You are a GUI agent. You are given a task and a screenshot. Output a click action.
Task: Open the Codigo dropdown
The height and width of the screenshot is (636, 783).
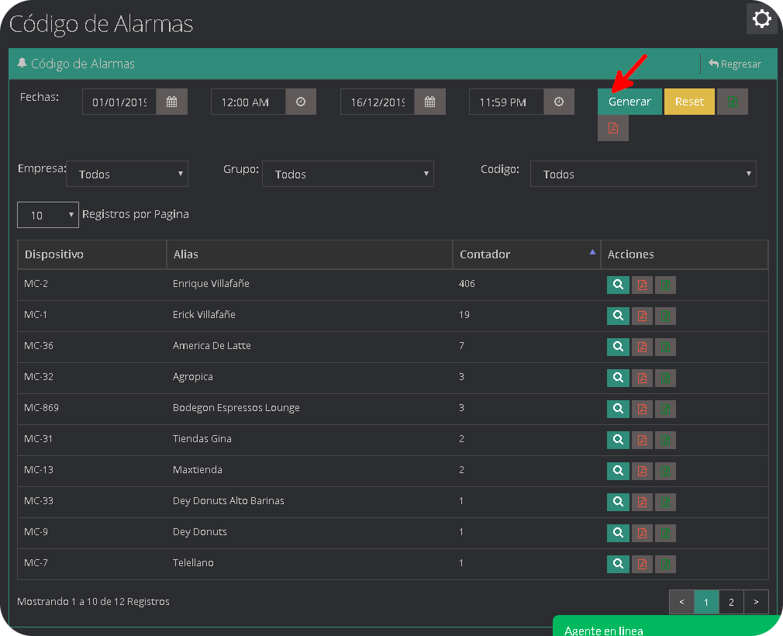(642, 174)
